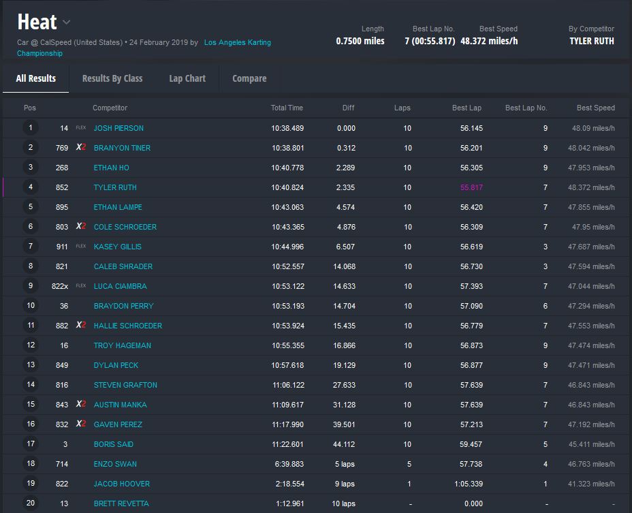Click the X2 icon next to Cole Schroeder
The height and width of the screenshot is (513, 632).
(80, 227)
